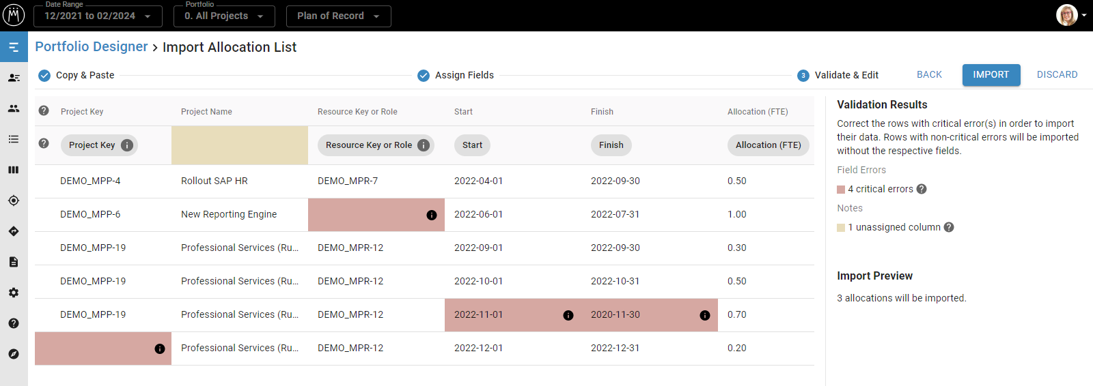This screenshot has height=386, width=1093.
Task: Select the Validate & Edit step 3
Action: click(803, 75)
